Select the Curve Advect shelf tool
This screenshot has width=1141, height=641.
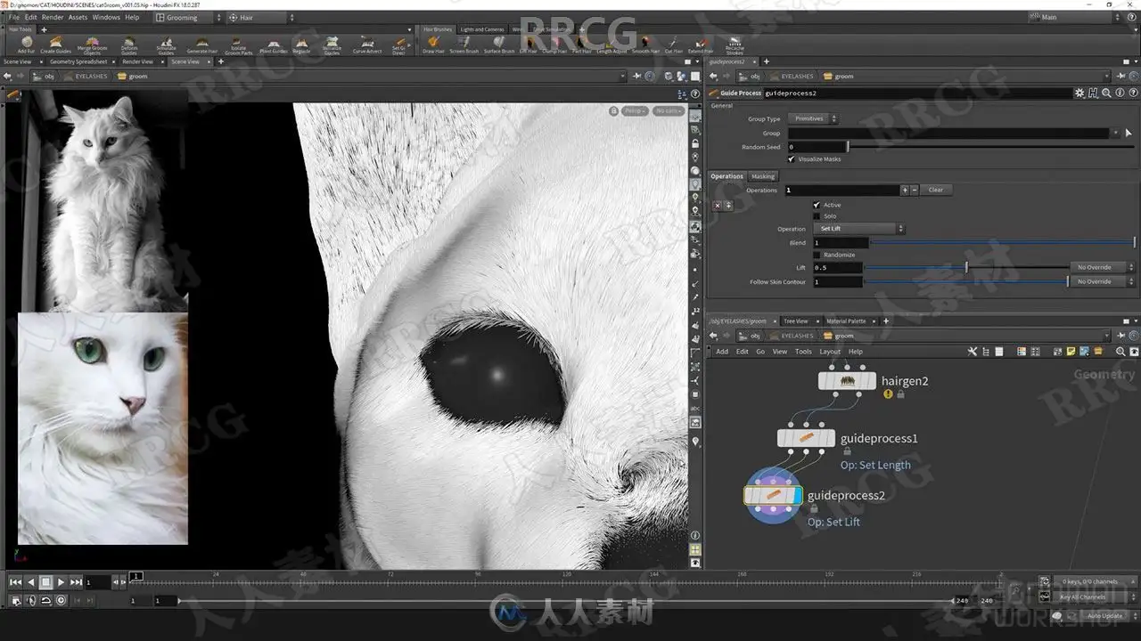[x=367, y=45]
